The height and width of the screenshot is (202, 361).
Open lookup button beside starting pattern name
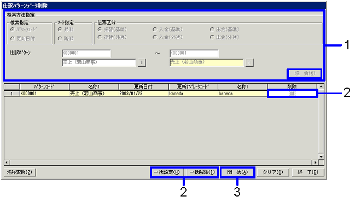[x=142, y=62]
